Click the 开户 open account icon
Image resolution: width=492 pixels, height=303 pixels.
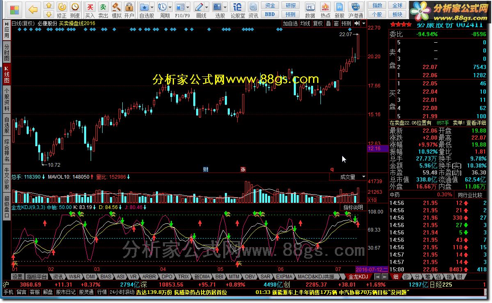click(129, 10)
